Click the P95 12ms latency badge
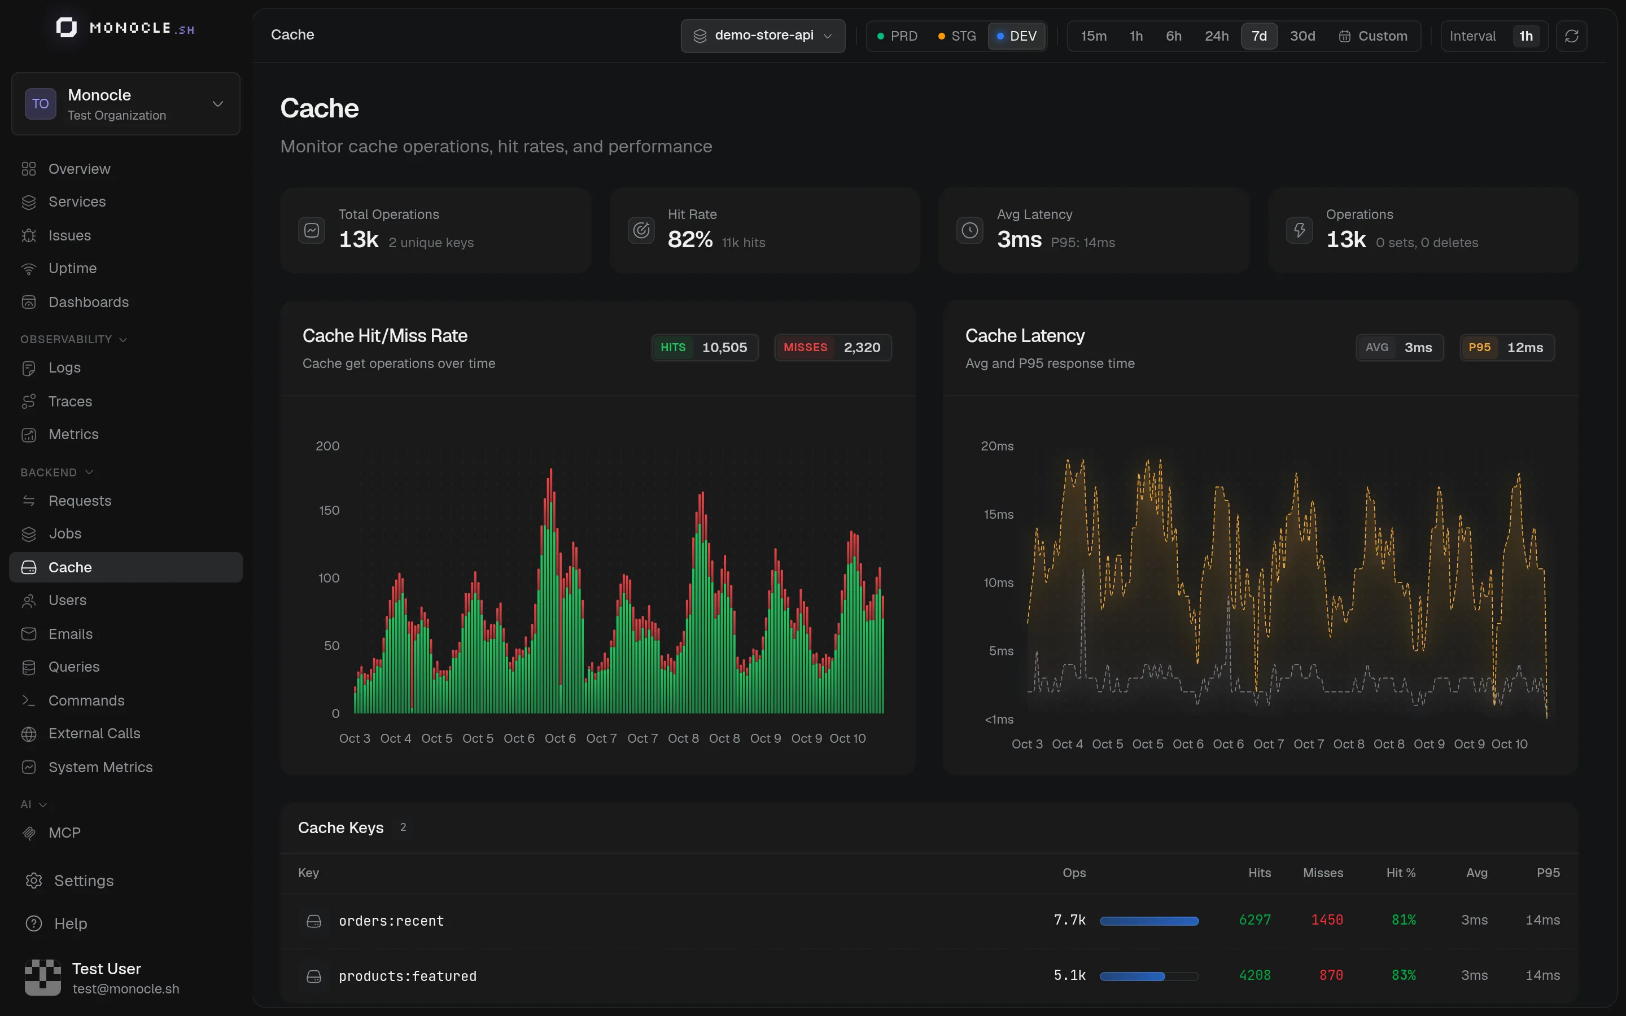1626x1016 pixels. (x=1507, y=347)
